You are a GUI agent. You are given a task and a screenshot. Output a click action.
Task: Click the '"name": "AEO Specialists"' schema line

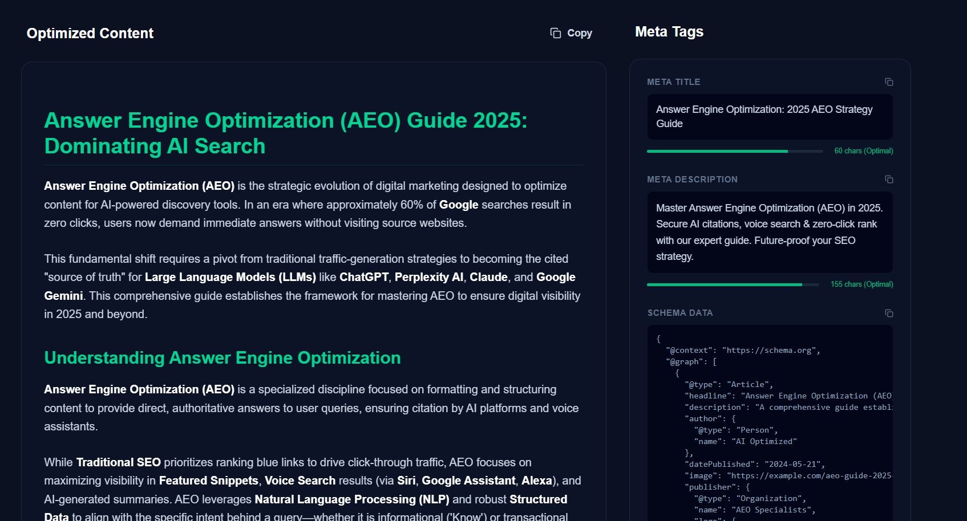tap(755, 510)
